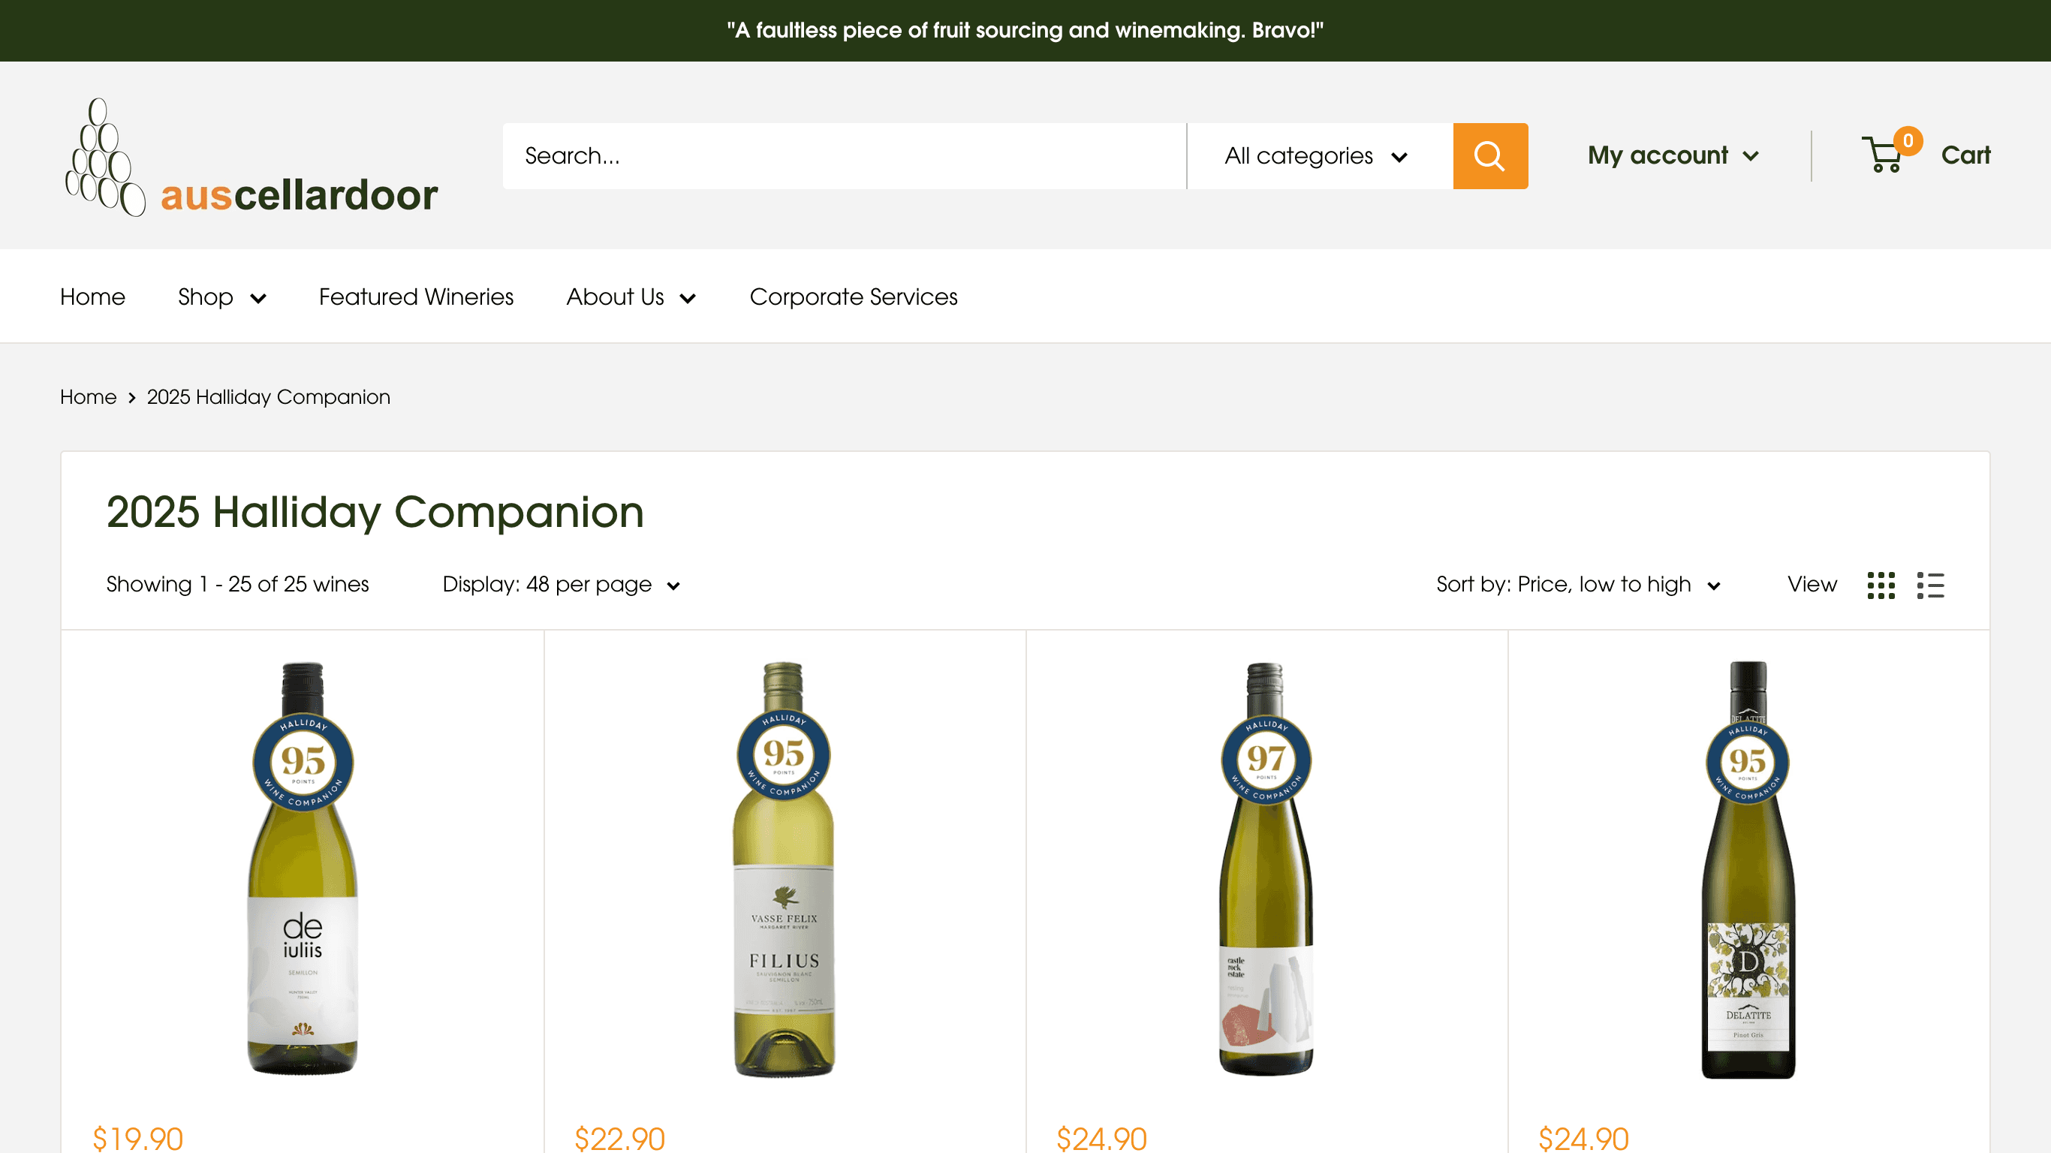Select Featured Wineries in the navigation
Viewport: 2051px width, 1153px height.
coord(415,297)
